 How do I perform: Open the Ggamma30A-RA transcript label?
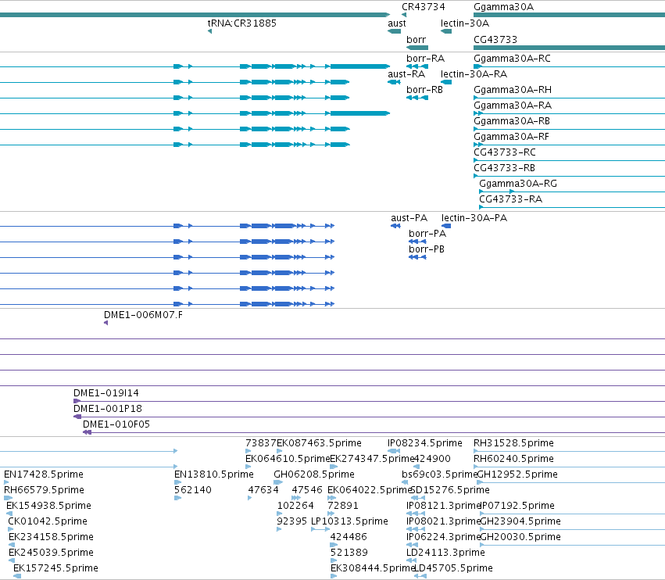(x=513, y=106)
